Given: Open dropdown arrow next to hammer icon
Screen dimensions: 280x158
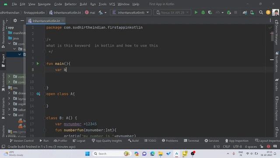Looking at the screenshot, I should point(105,13).
